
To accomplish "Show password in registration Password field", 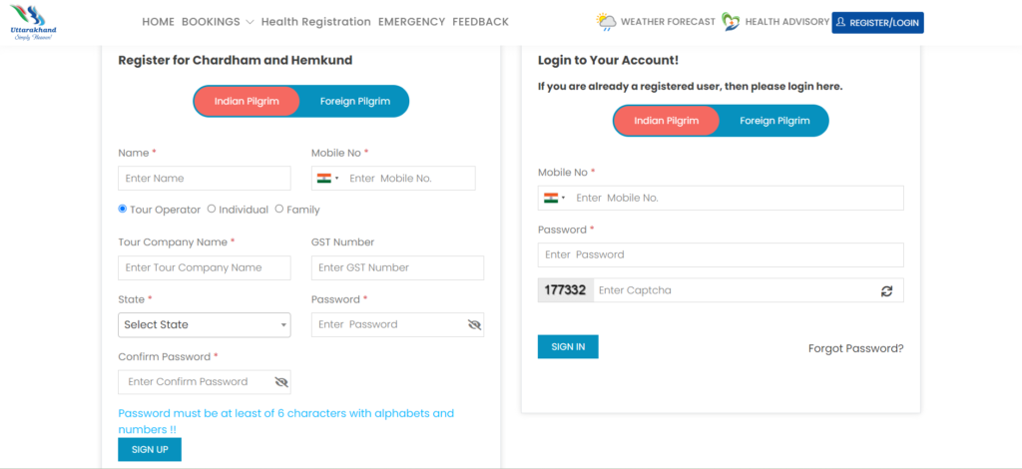I will [x=474, y=324].
